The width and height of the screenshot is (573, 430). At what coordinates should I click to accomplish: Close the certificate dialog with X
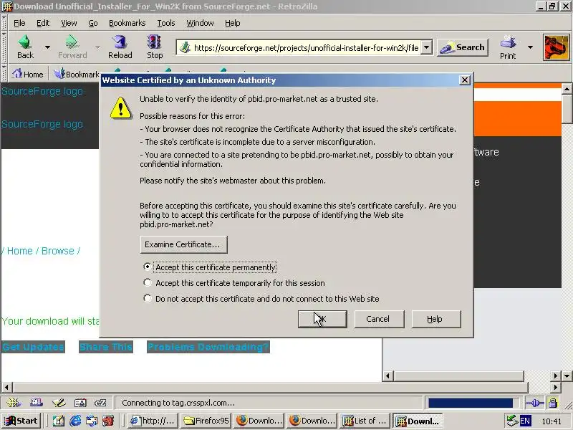coord(464,80)
